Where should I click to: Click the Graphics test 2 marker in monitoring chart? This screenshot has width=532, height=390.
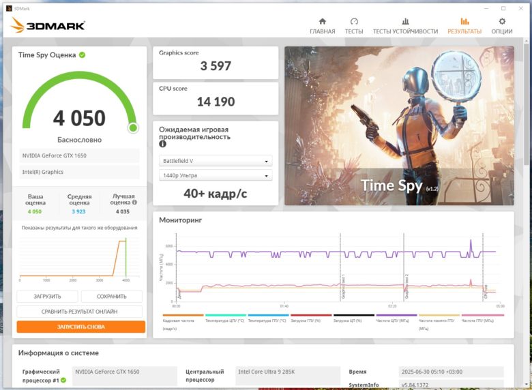(407, 286)
